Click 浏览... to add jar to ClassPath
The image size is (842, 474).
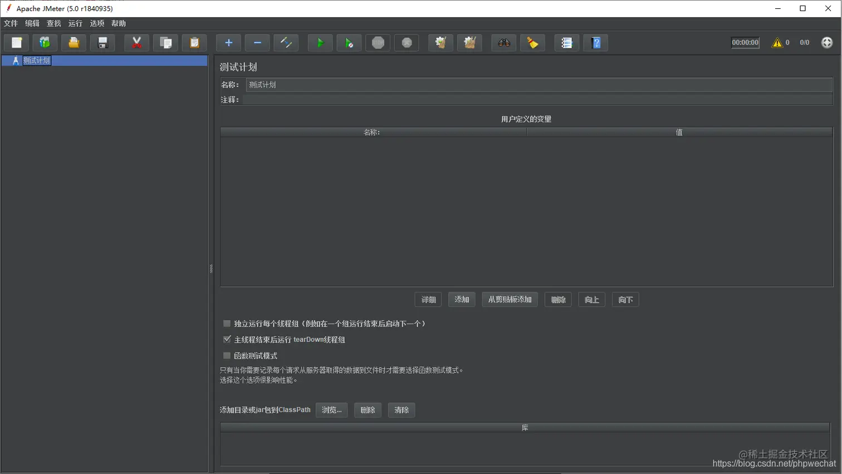[x=331, y=410]
